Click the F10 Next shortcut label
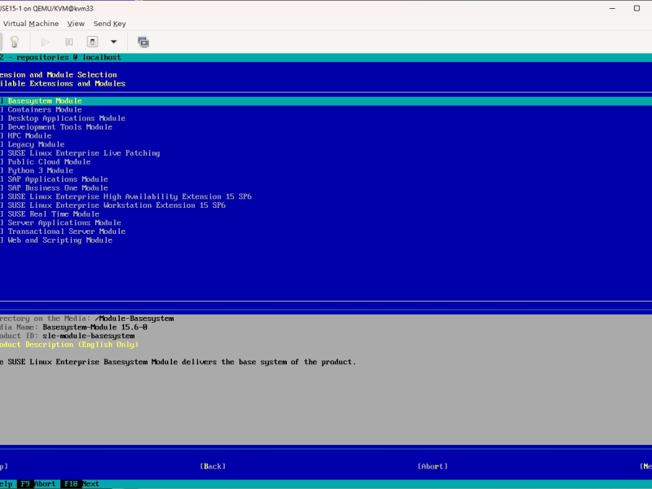The width and height of the screenshot is (652, 489). 81,483
